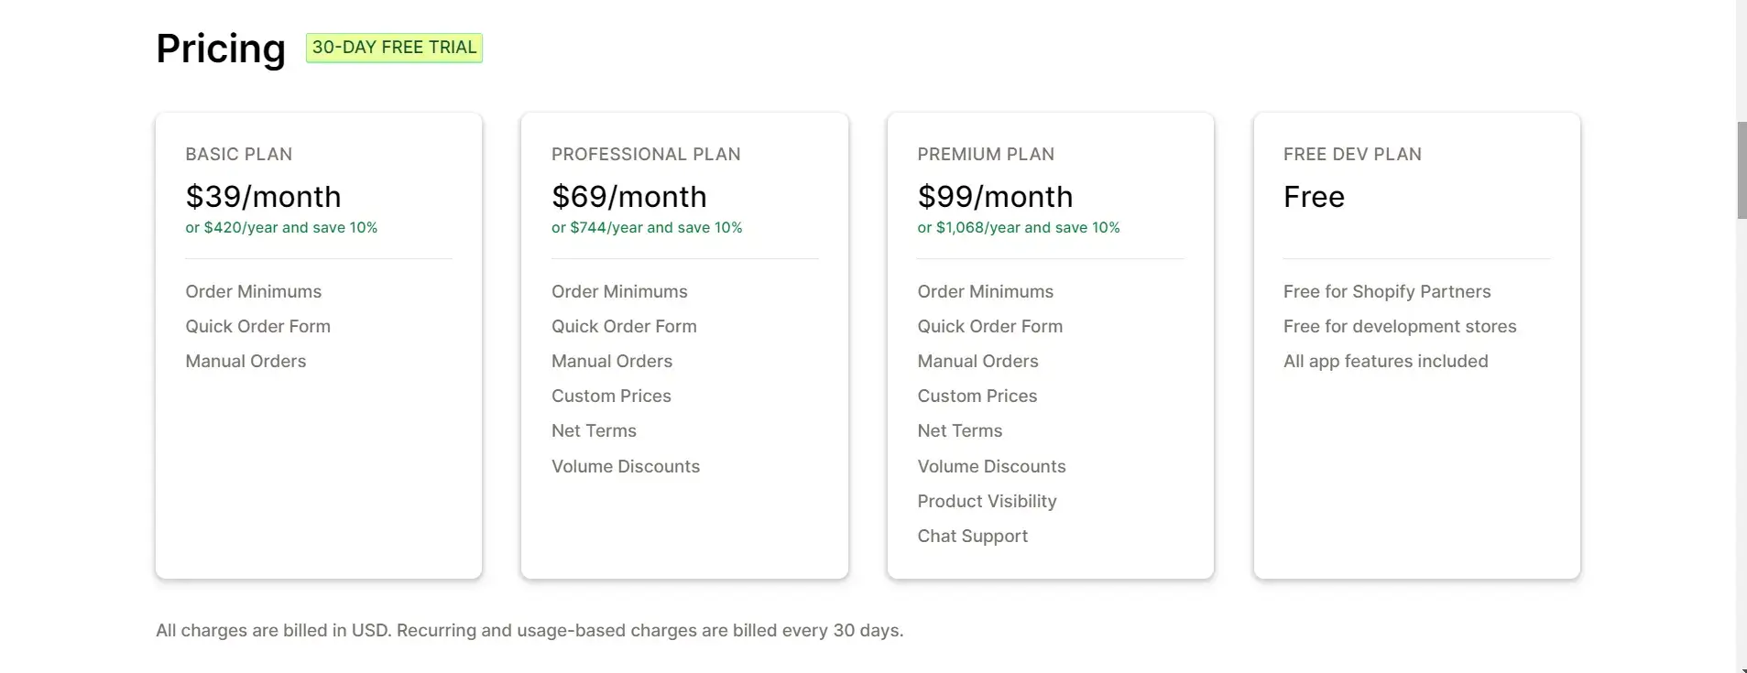Click Manual Orders in Basic Plan
Screen dimensions: 1747x673
pos(246,362)
